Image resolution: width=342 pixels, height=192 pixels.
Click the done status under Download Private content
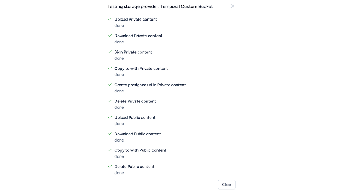119,42
